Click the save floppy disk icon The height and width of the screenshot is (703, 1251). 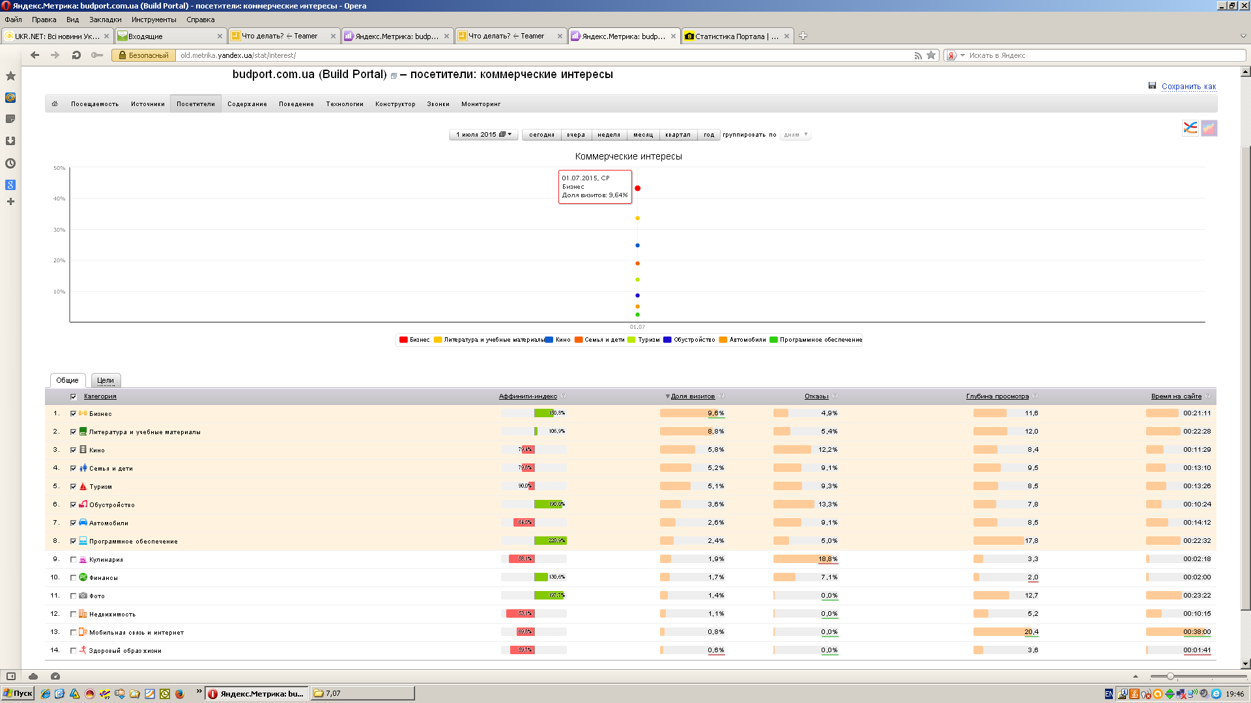1152,86
